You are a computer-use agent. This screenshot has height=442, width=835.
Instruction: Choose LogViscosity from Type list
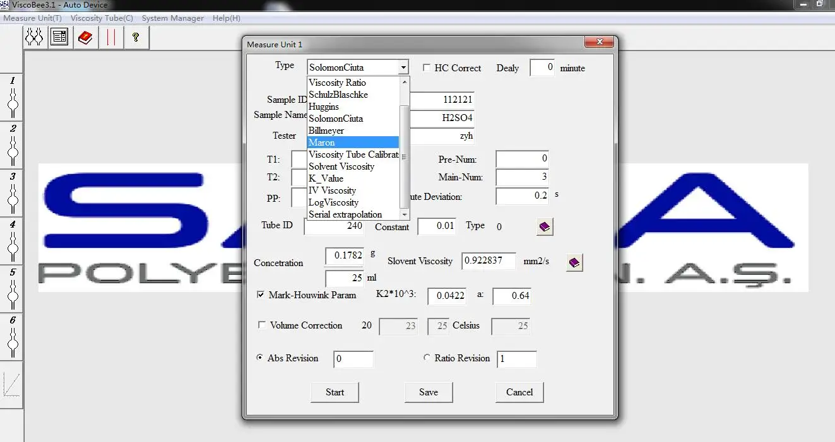pyautogui.click(x=353, y=202)
